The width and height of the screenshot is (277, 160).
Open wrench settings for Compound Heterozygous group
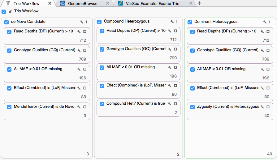[172, 22]
